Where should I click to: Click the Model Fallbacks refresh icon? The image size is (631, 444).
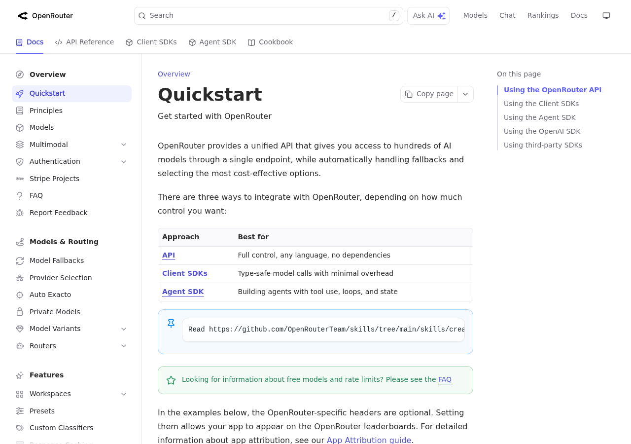(20, 261)
